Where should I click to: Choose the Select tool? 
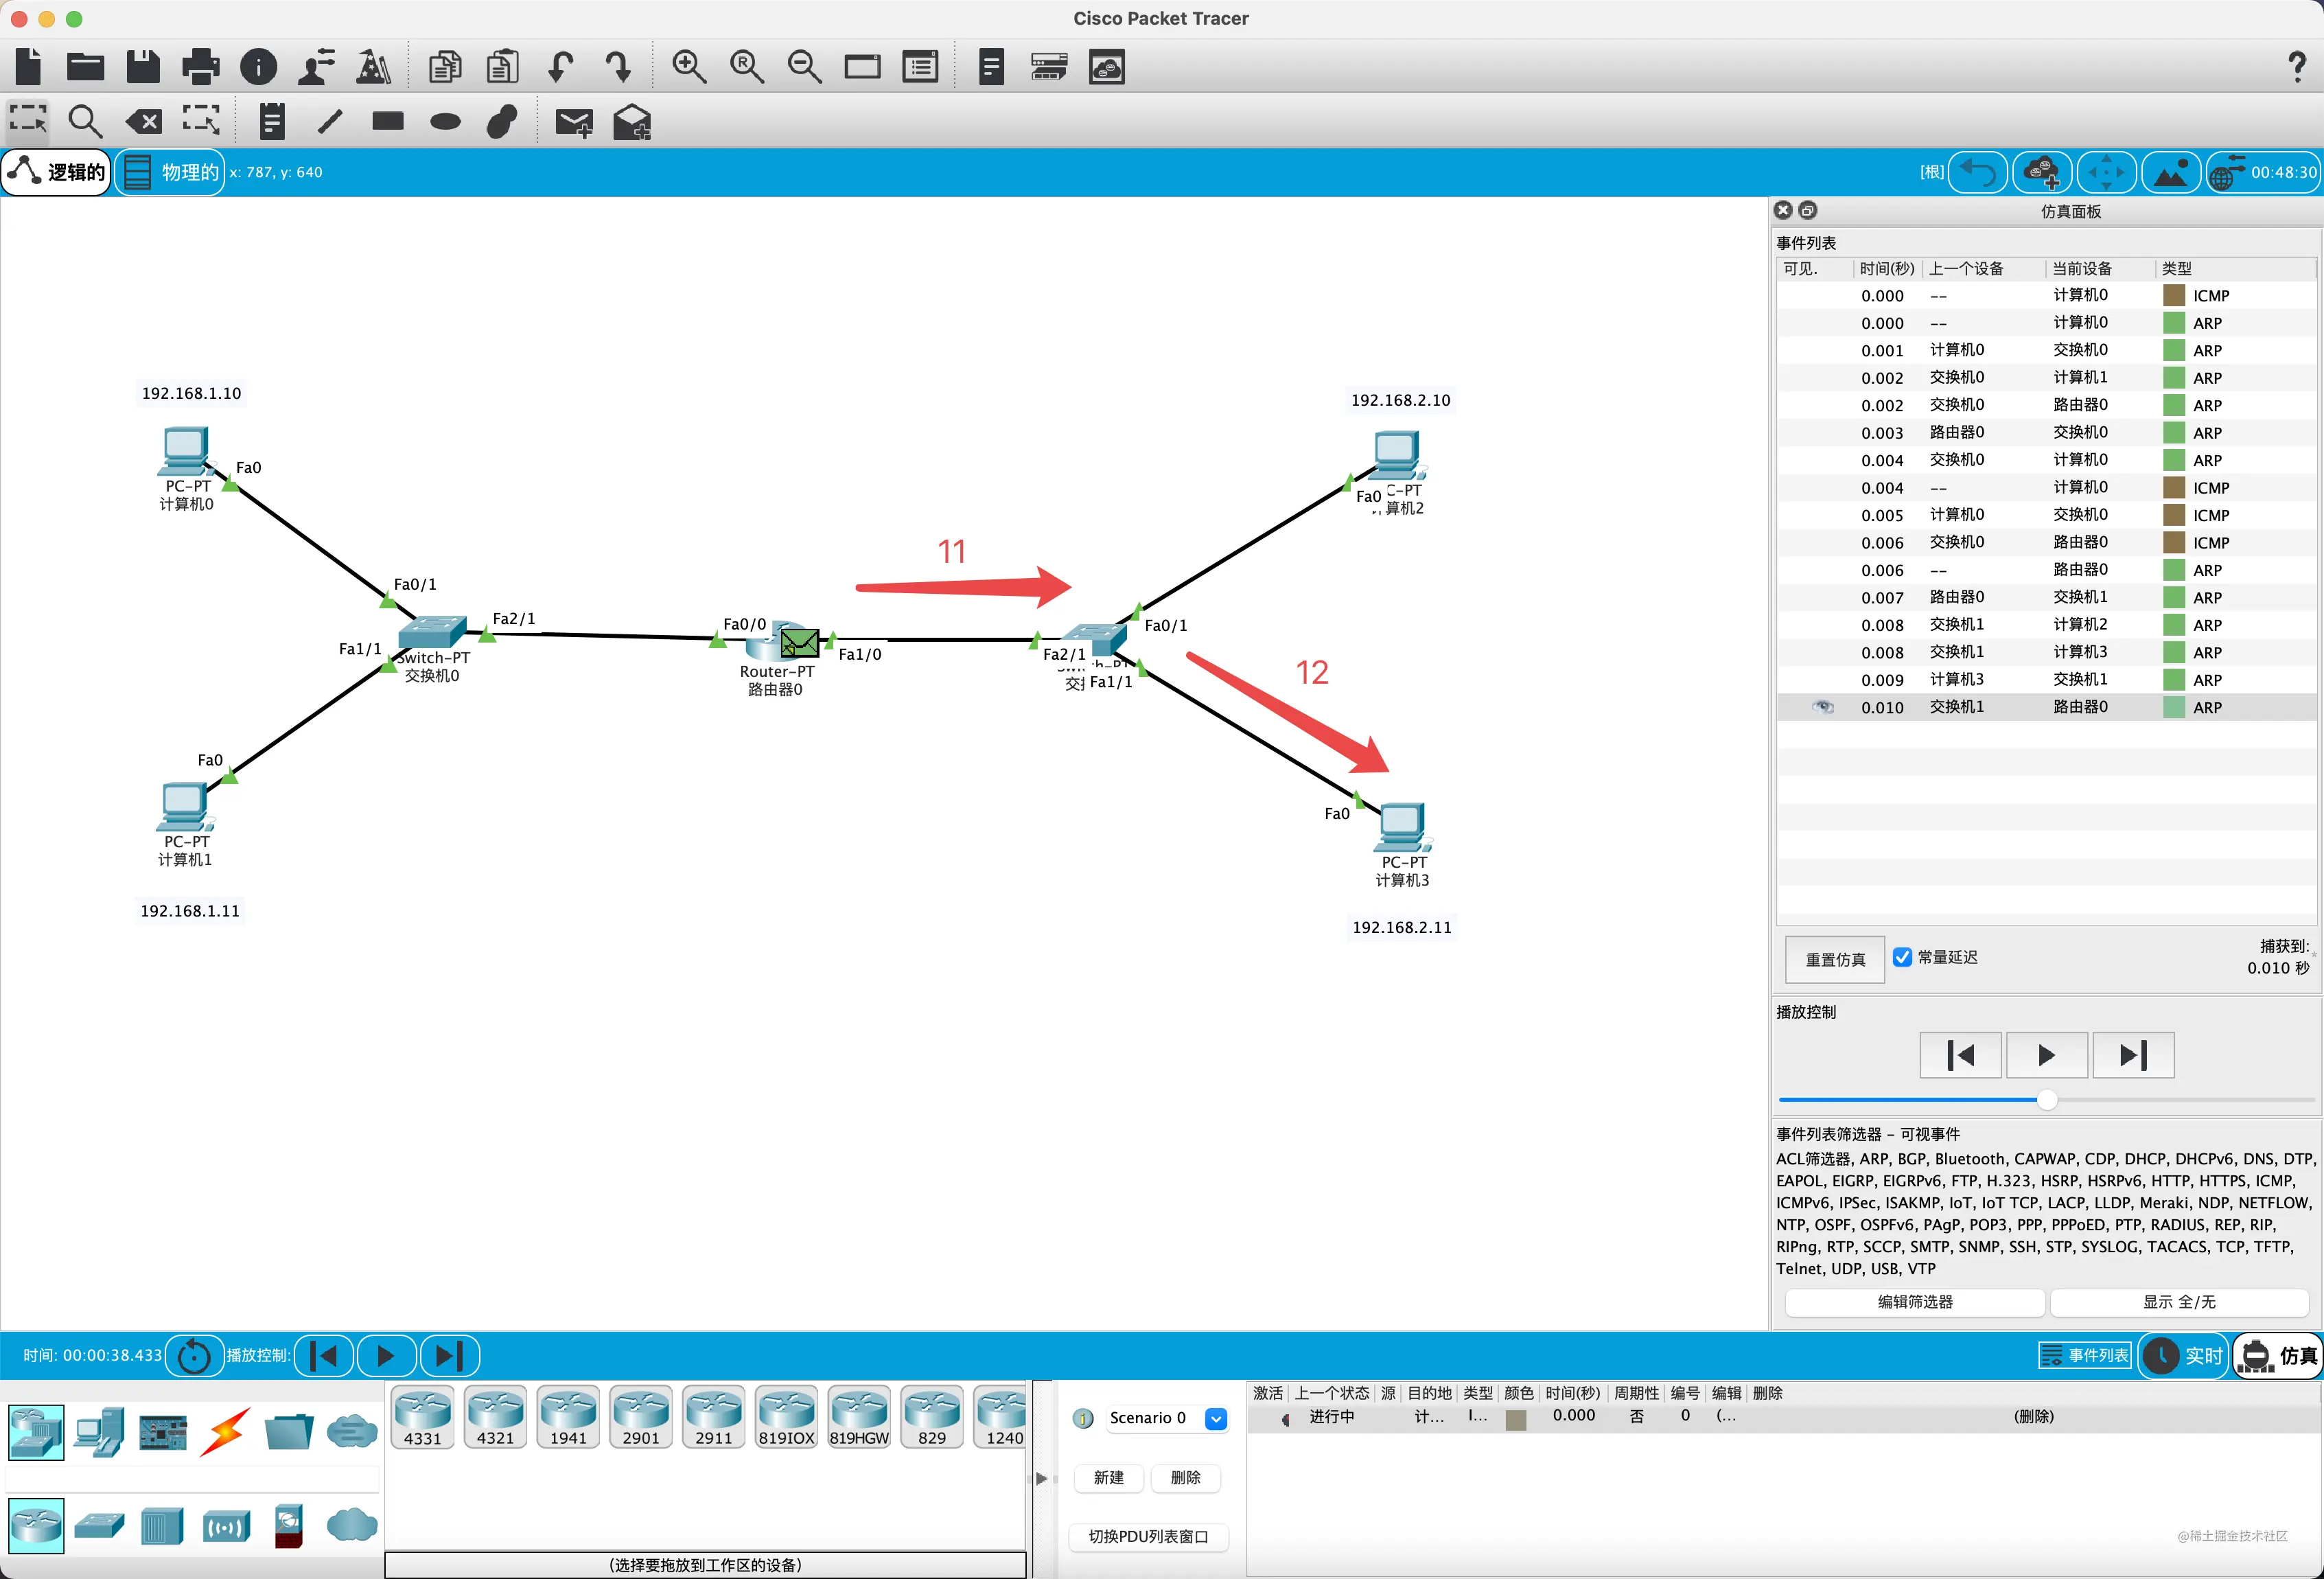(x=28, y=121)
